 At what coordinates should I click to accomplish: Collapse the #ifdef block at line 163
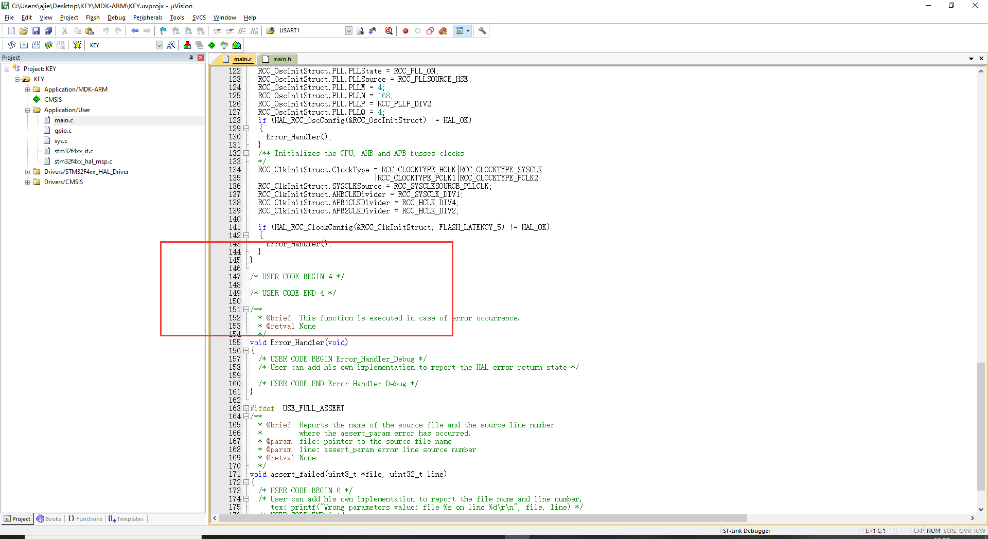click(x=246, y=408)
